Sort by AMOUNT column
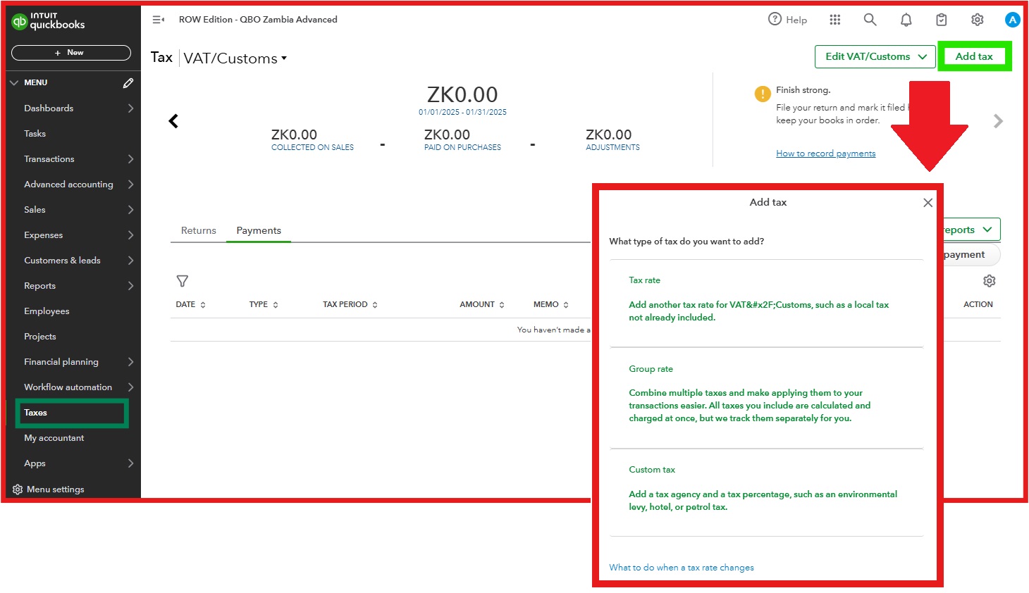 482,305
